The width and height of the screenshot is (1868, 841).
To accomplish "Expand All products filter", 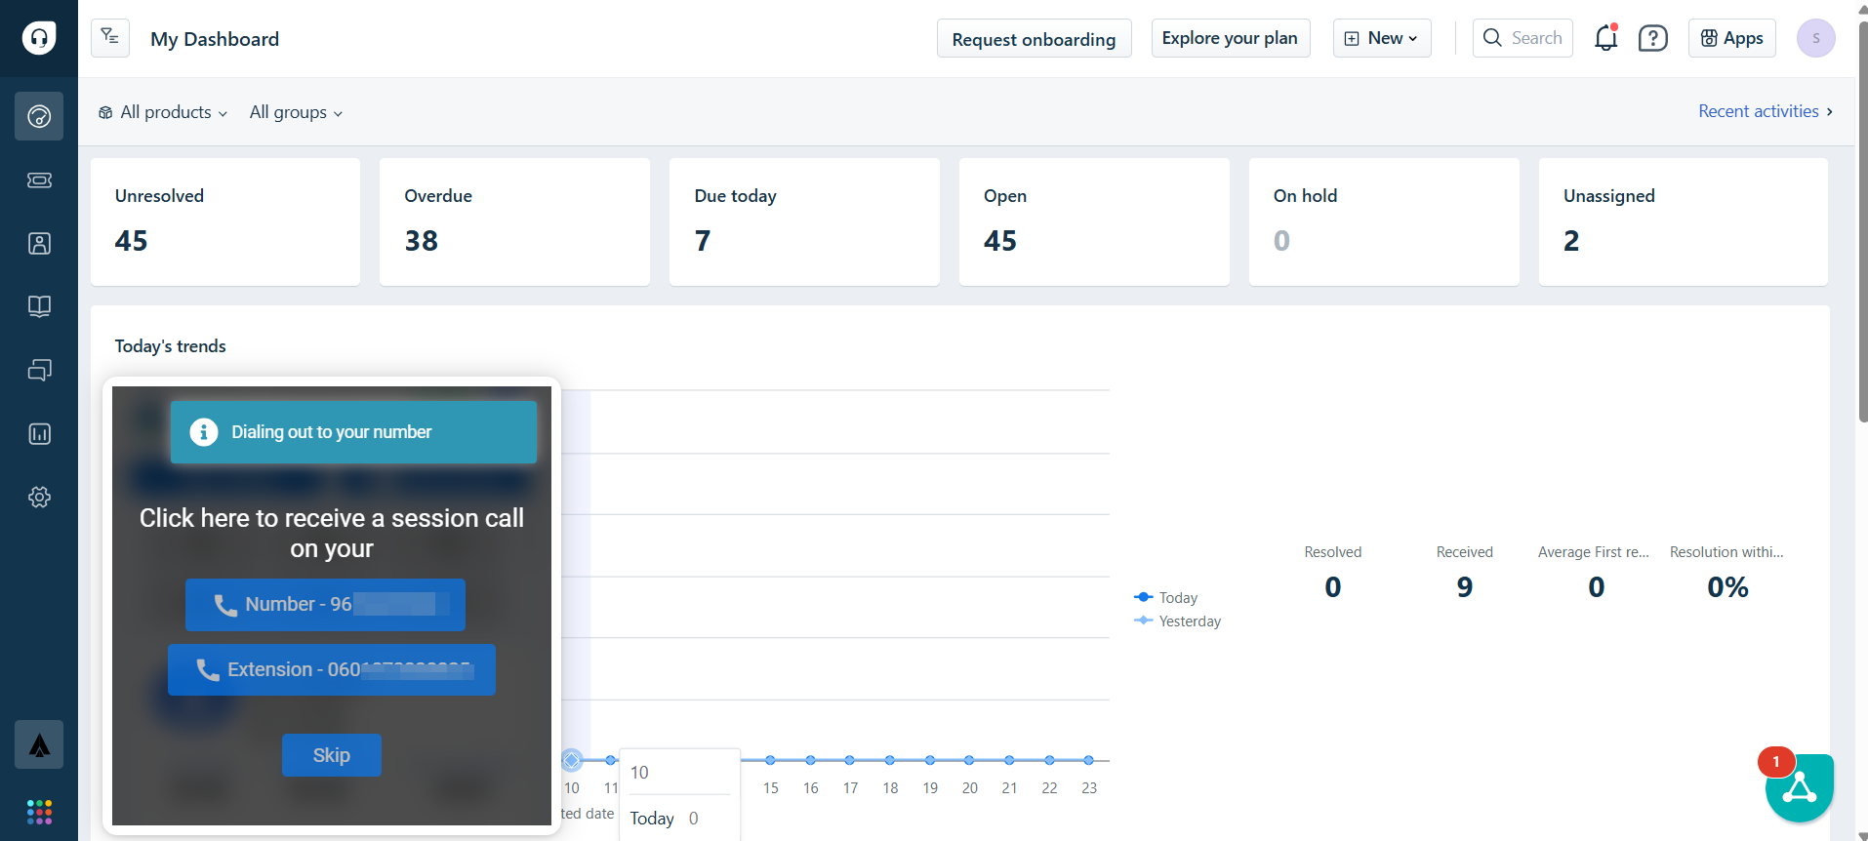I will pos(163,112).
